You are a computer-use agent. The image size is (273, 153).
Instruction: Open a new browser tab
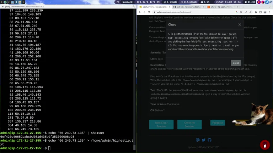click(243, 7)
